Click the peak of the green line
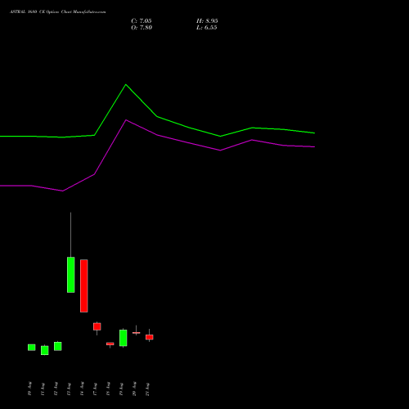409x409 pixels. [x=126, y=84]
